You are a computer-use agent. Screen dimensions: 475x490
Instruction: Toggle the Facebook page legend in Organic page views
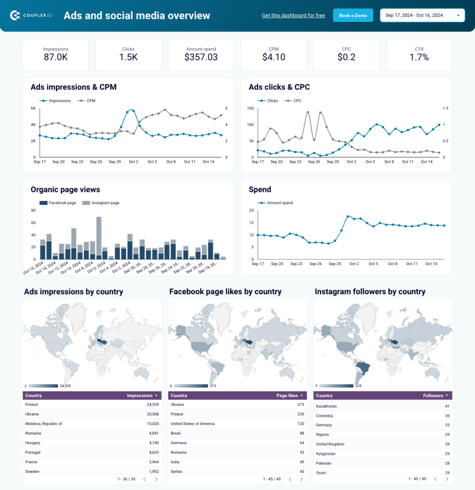click(43, 203)
